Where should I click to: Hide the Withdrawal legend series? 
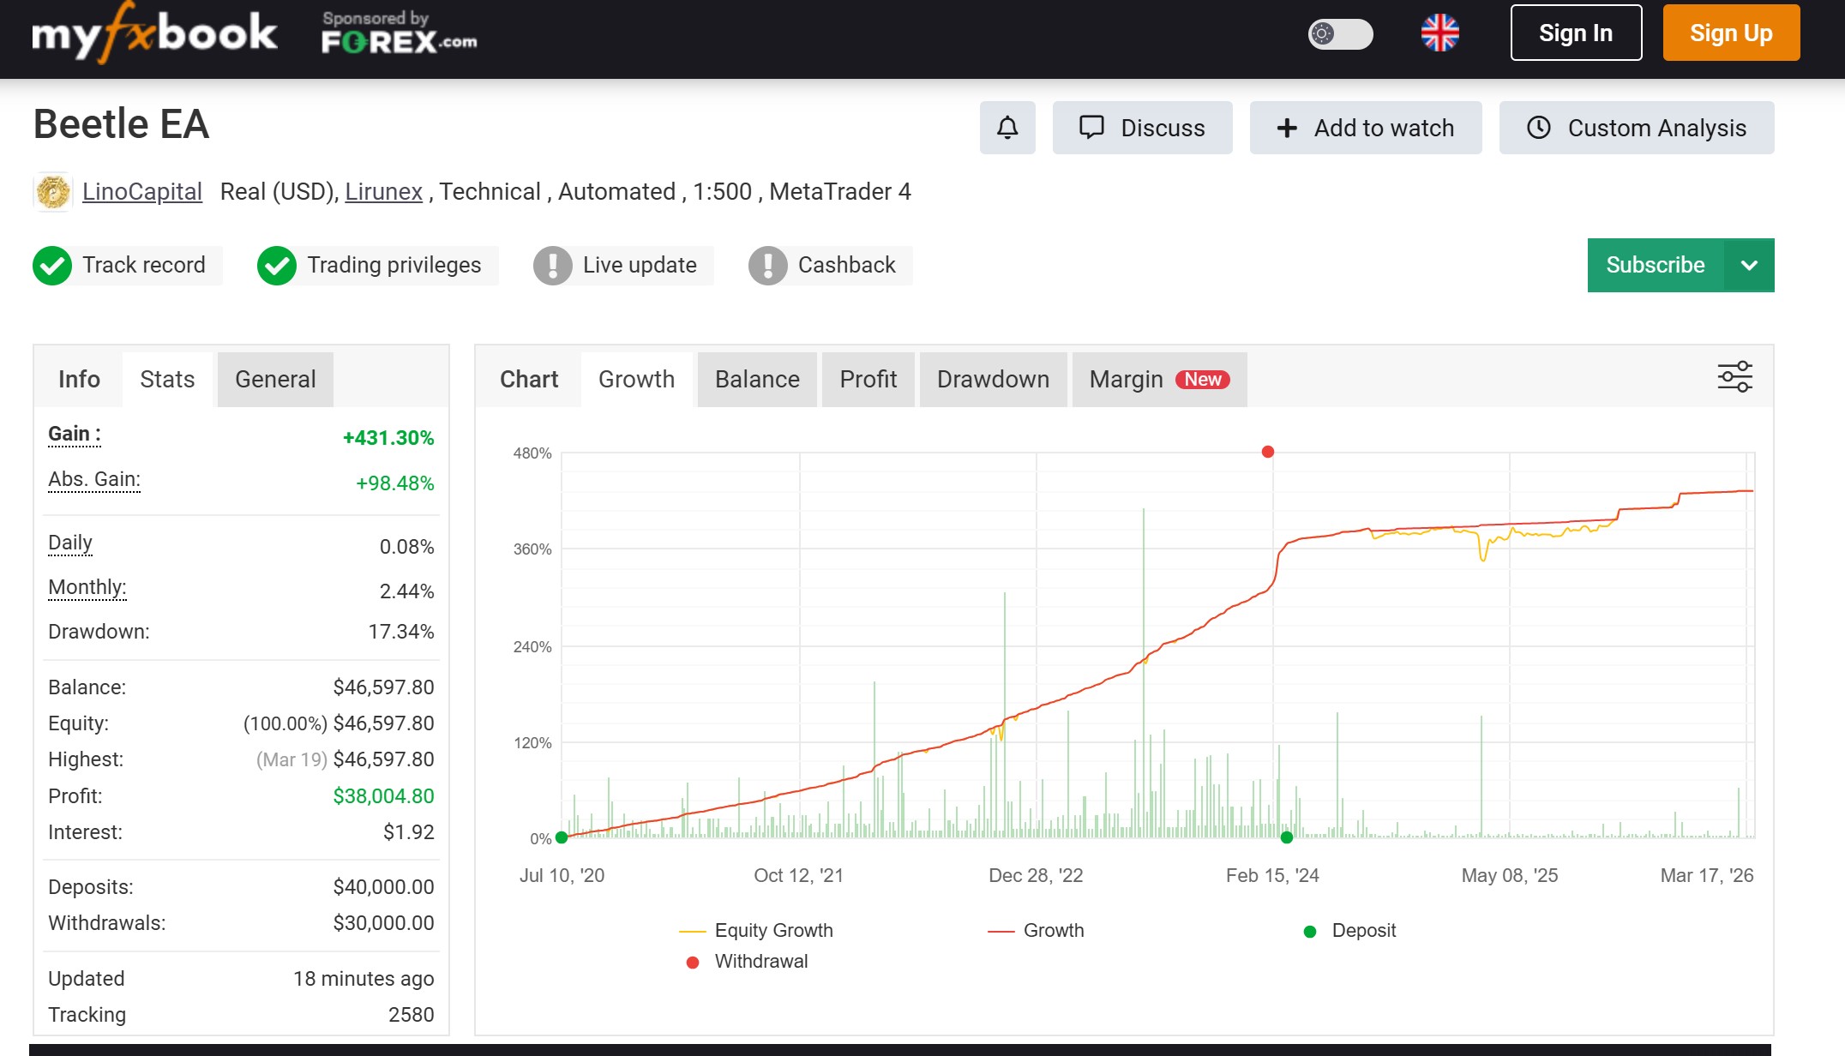760,962
